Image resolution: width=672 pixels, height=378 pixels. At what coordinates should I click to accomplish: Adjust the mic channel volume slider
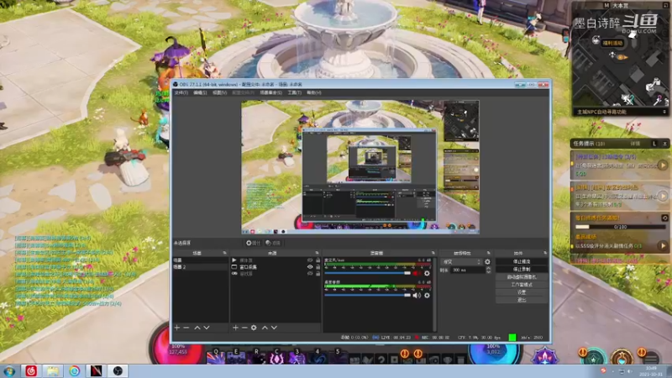click(x=367, y=273)
